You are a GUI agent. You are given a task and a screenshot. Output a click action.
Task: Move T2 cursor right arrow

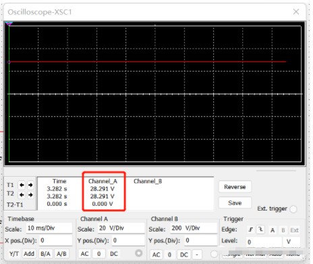coord(30,194)
